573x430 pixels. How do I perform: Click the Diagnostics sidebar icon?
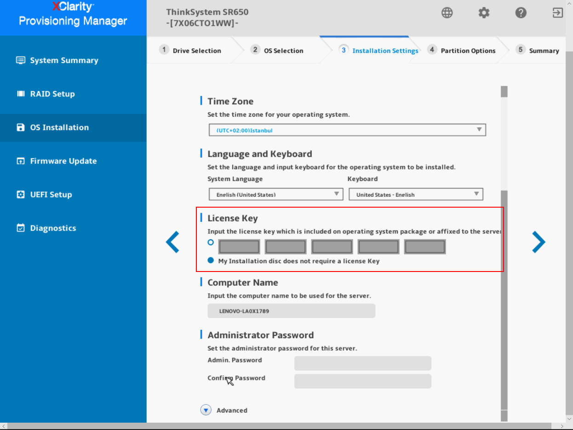[20, 228]
